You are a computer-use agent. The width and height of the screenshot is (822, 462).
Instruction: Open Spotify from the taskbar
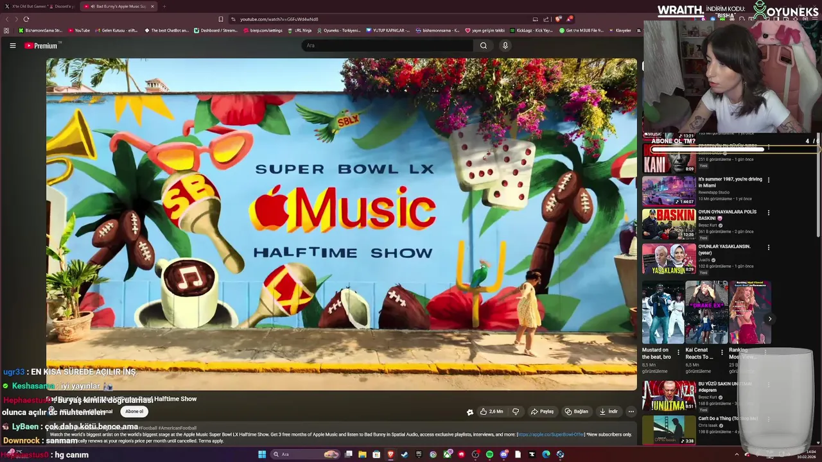point(489,454)
